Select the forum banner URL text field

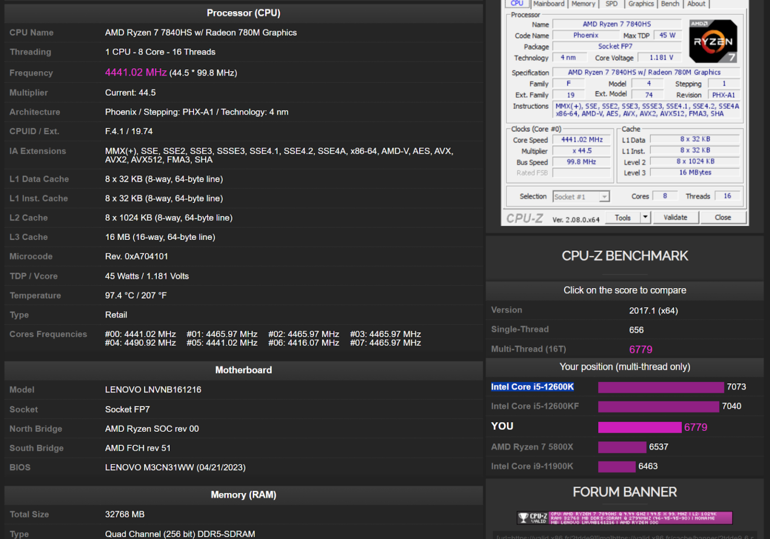(625, 536)
